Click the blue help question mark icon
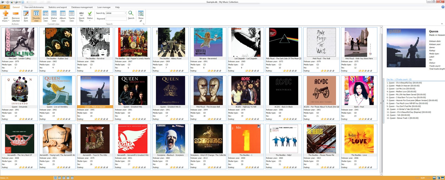This screenshot has width=445, height=180. [x=443, y=7]
